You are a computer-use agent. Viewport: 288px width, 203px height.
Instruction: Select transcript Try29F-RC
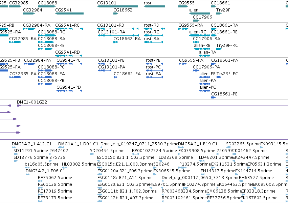point(227,46)
